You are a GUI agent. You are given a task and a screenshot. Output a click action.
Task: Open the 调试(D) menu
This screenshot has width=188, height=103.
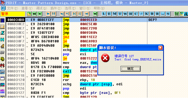coord(41,8)
